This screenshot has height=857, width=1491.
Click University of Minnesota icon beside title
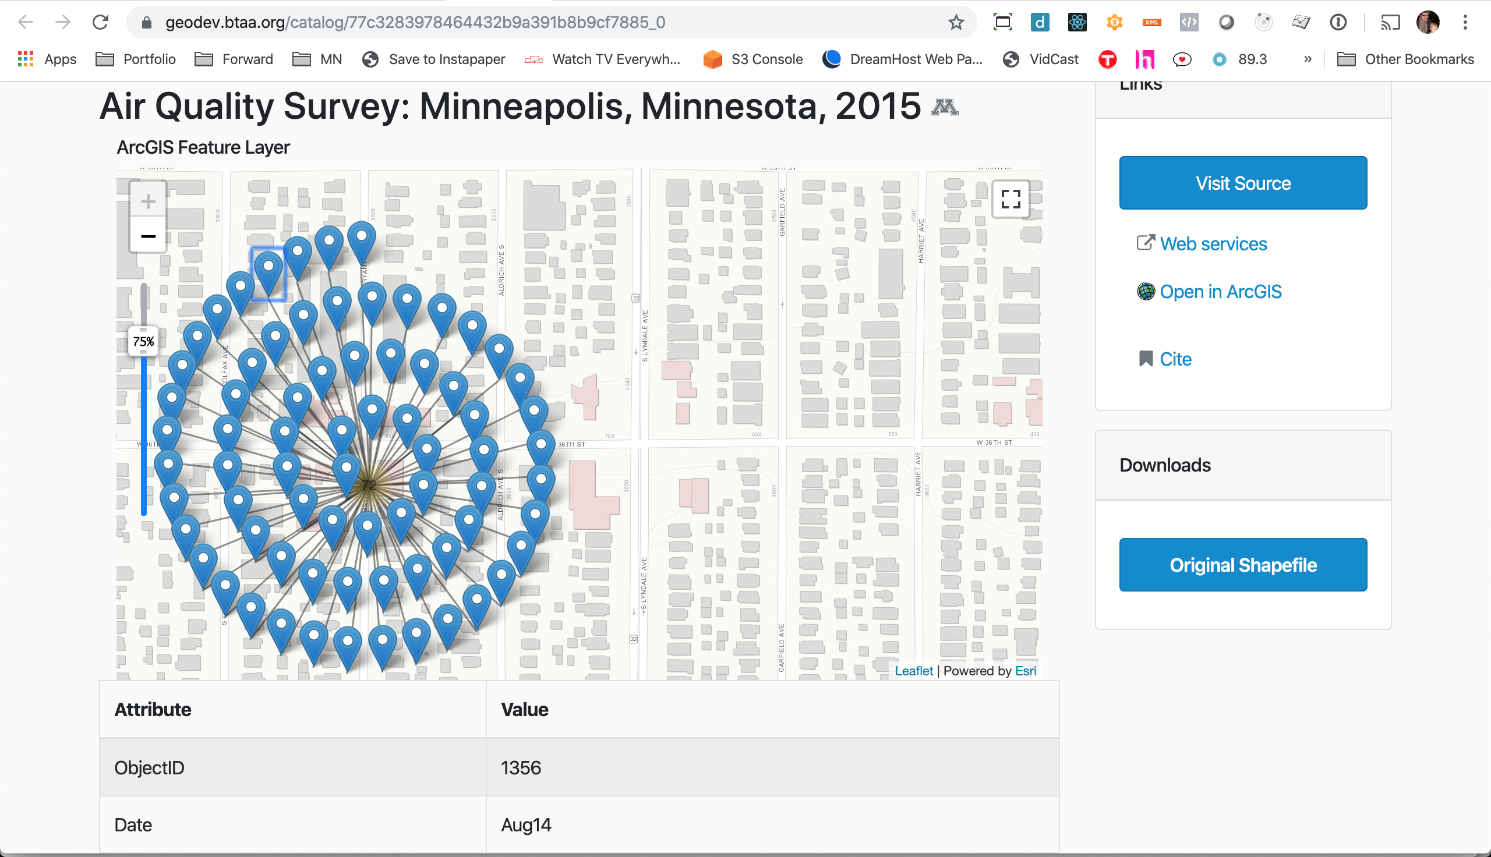(x=944, y=107)
